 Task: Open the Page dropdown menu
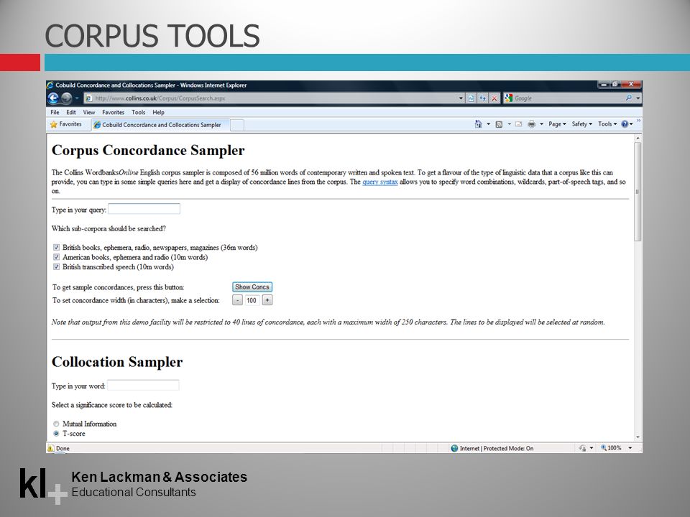[557, 124]
